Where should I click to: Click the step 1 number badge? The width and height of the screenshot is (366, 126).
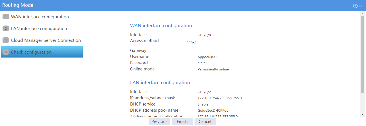coord(6,17)
